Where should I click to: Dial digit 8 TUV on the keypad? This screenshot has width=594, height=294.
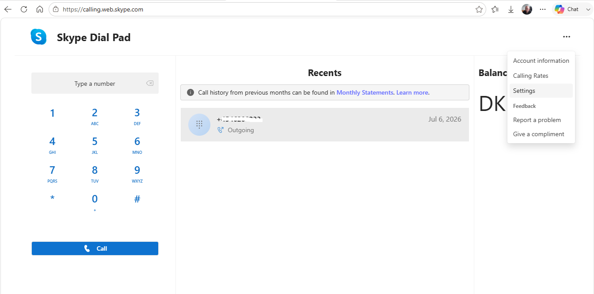coord(95,174)
